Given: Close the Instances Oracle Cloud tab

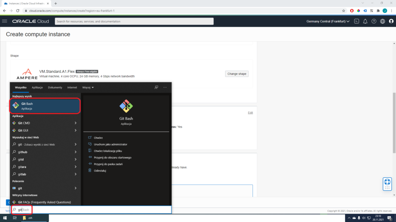Looking at the screenshot, I should pos(48,3).
